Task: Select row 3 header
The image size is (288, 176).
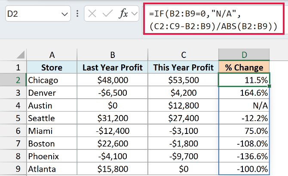Action: click(x=13, y=93)
